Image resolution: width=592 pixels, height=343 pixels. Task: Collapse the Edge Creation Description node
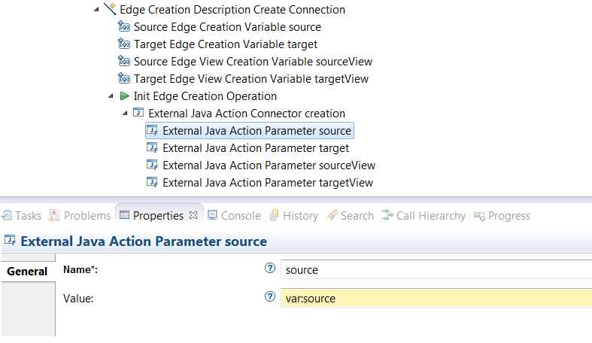point(96,10)
